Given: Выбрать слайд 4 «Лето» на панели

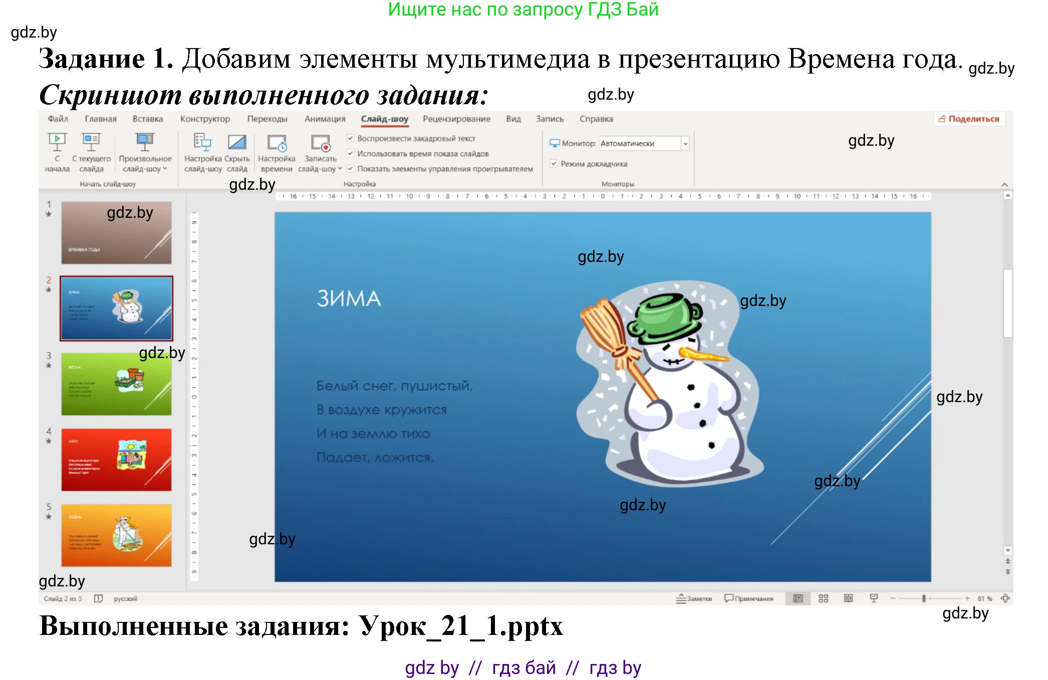Looking at the screenshot, I should point(116,459).
